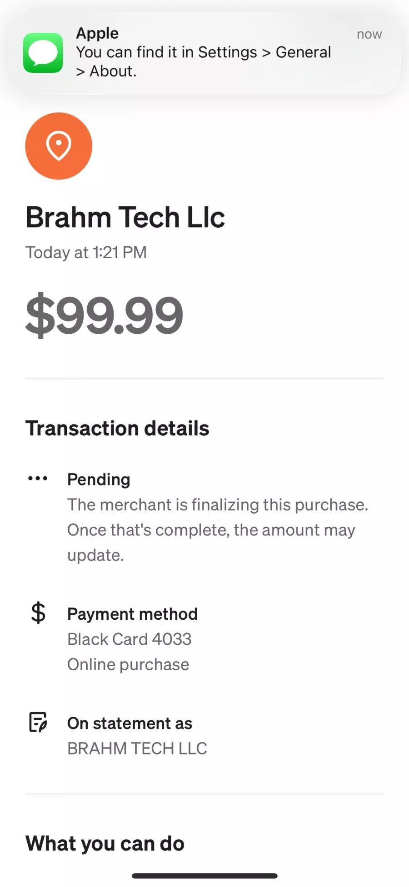This screenshot has height=887, width=409.
Task: Tap the "Today at 1:21 PM" date
Action: pos(86,253)
